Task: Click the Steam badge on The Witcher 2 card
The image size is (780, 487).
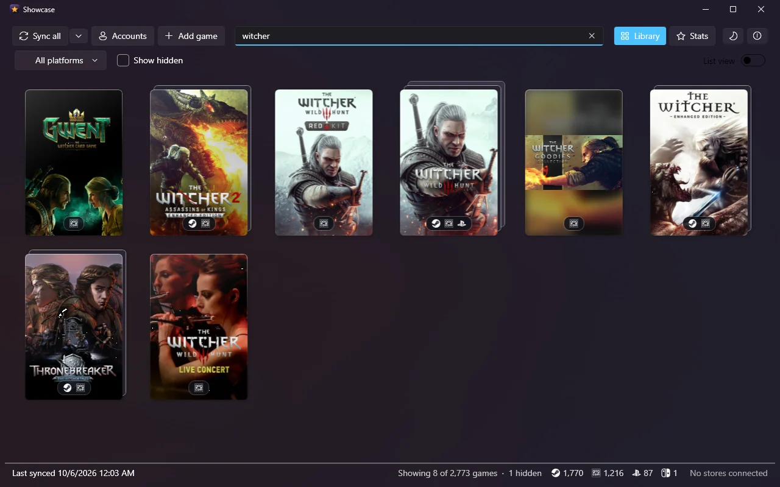Action: click(x=193, y=223)
